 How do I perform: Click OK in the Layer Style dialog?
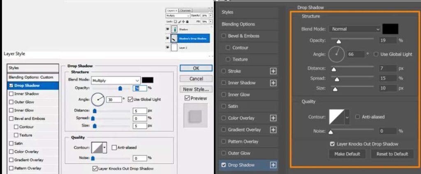196,68
